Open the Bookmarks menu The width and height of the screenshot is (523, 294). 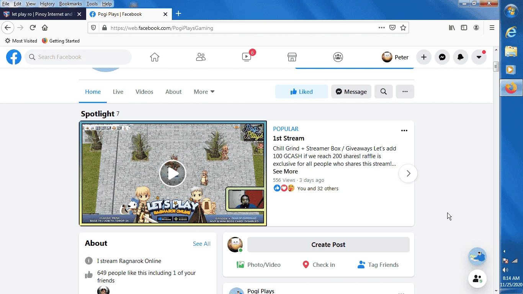(70, 4)
